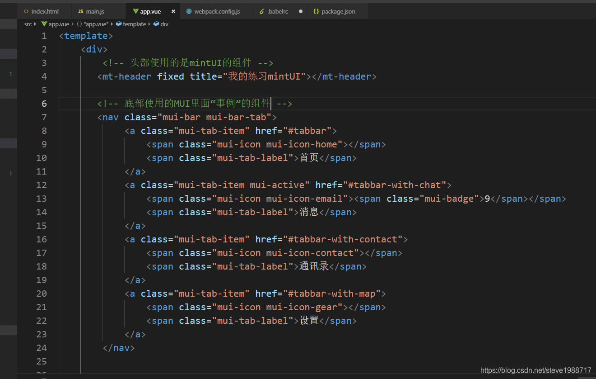Image resolution: width=596 pixels, height=379 pixels.
Task: Click line number 12 in the gutter
Action: 42,185
